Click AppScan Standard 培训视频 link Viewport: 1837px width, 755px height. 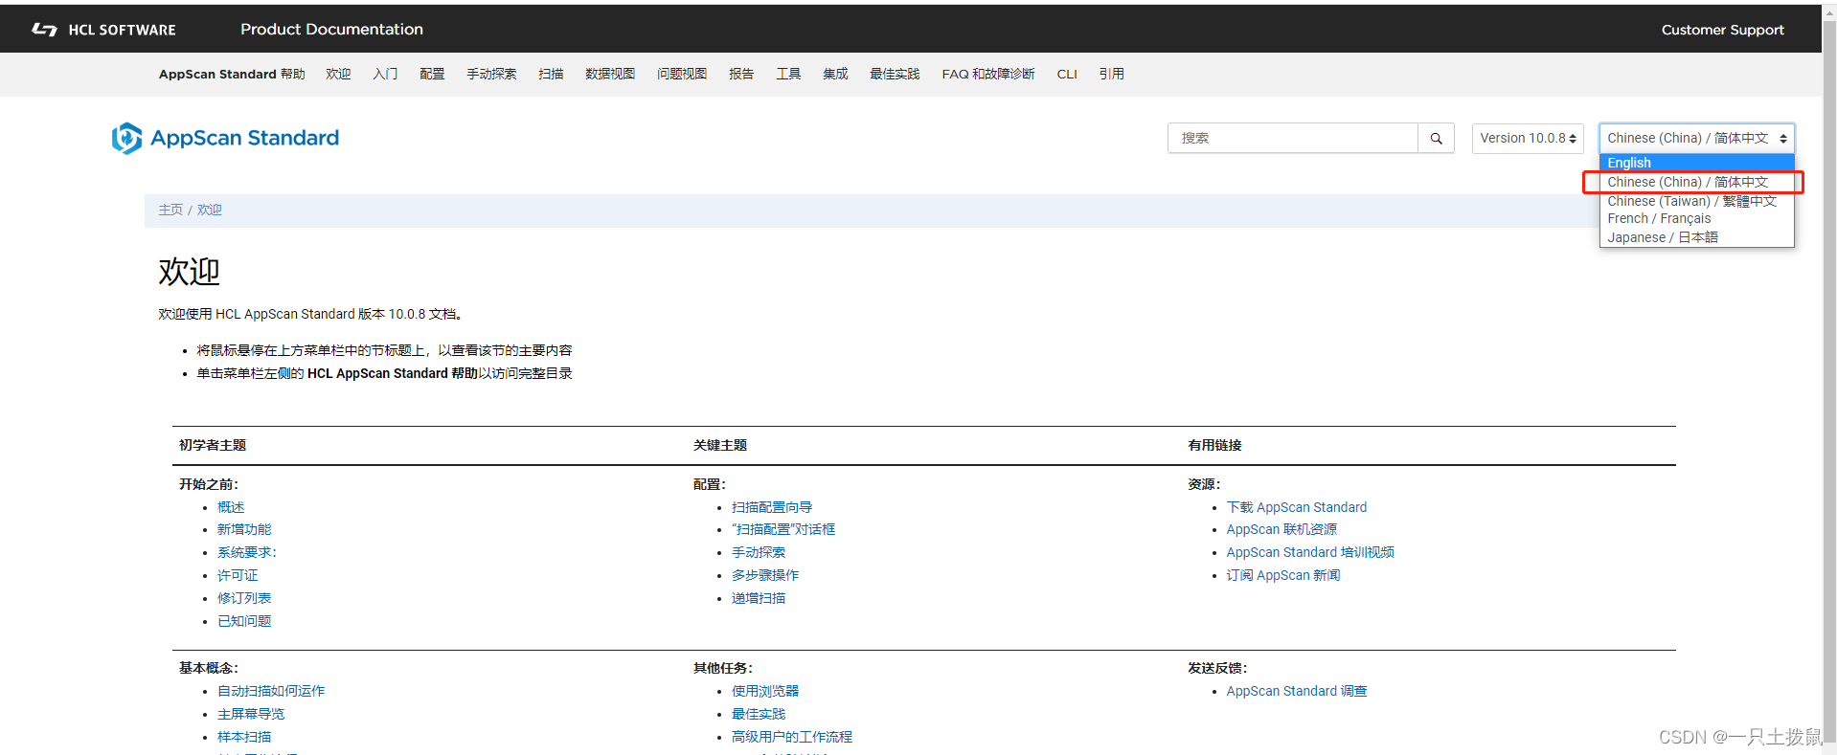pos(1310,552)
